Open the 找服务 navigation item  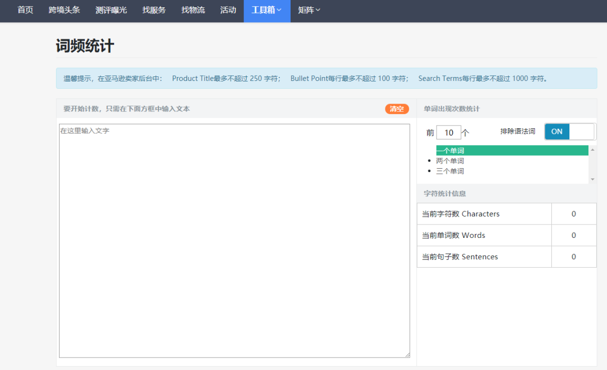click(x=154, y=9)
